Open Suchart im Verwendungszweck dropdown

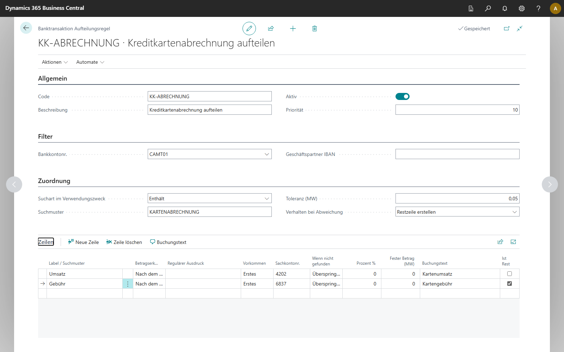point(267,199)
